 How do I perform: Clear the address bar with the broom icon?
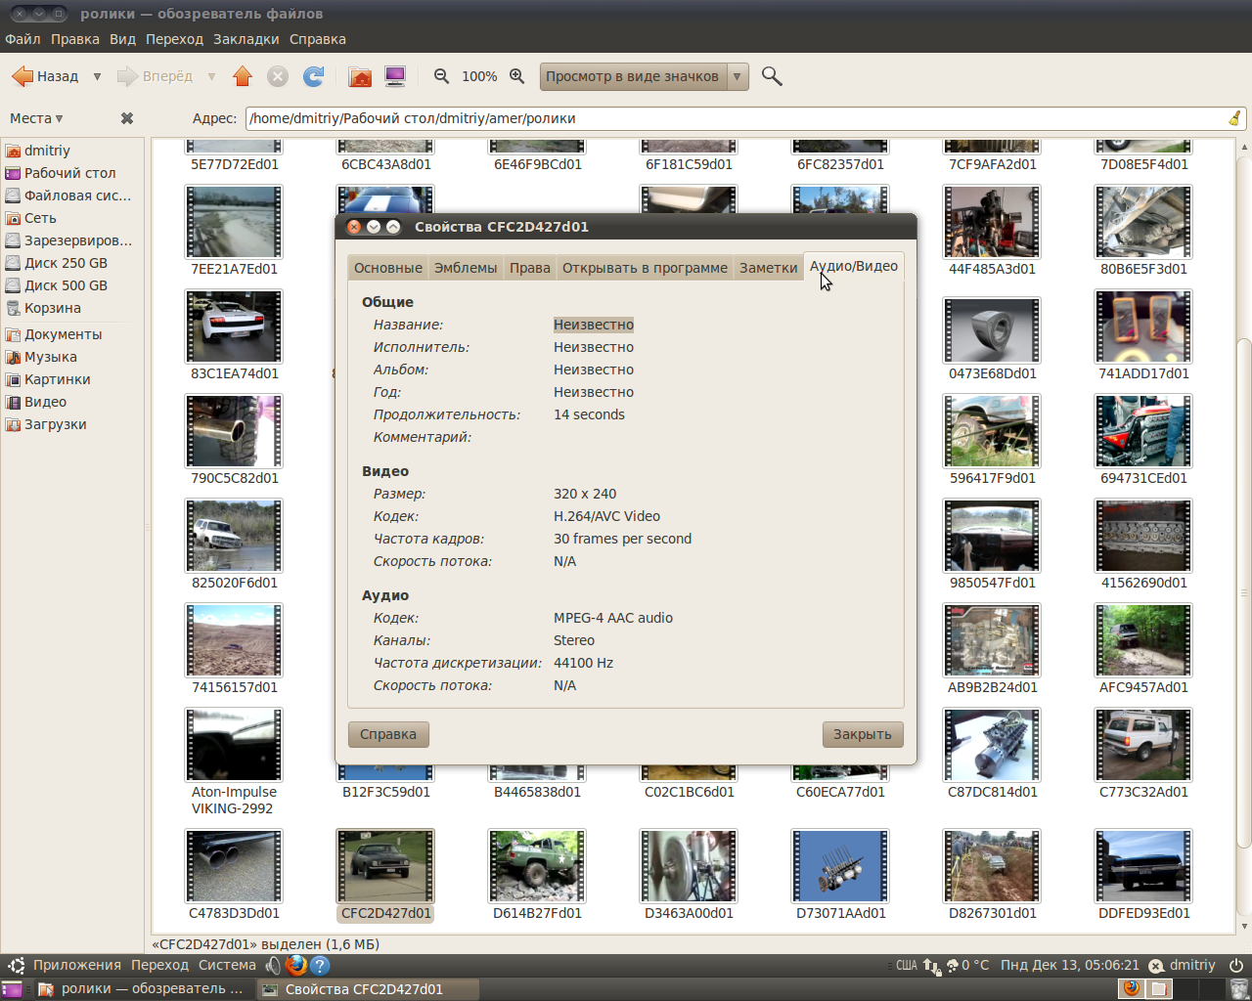click(1234, 118)
